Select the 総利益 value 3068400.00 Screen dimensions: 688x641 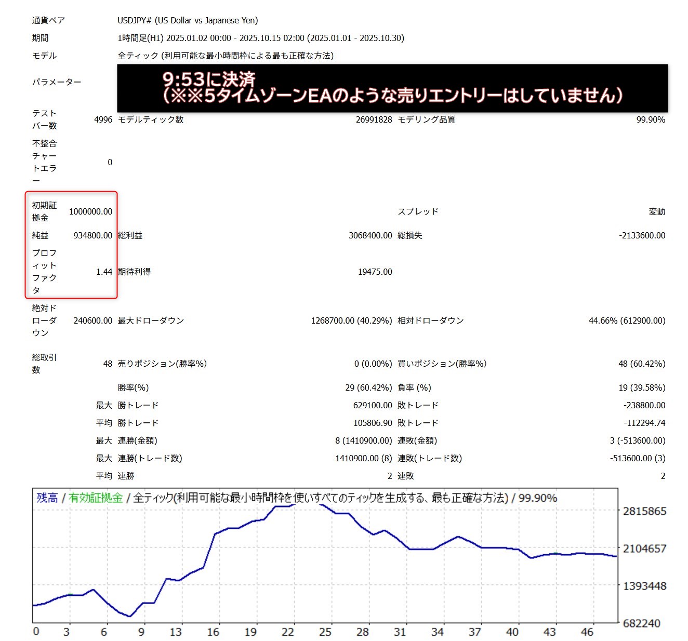pos(370,235)
